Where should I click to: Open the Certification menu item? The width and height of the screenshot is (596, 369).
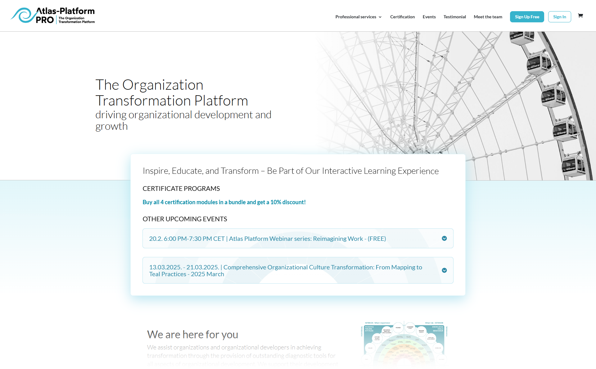[x=402, y=17]
